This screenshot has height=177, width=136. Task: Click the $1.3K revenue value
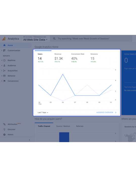[x=59, y=58]
